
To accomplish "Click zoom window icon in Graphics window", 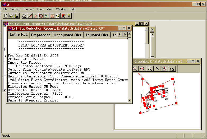I will (x=150, y=69).
